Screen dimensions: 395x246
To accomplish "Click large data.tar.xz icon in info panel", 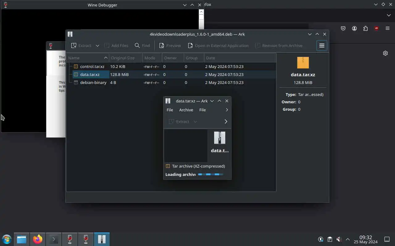I will click(x=303, y=62).
